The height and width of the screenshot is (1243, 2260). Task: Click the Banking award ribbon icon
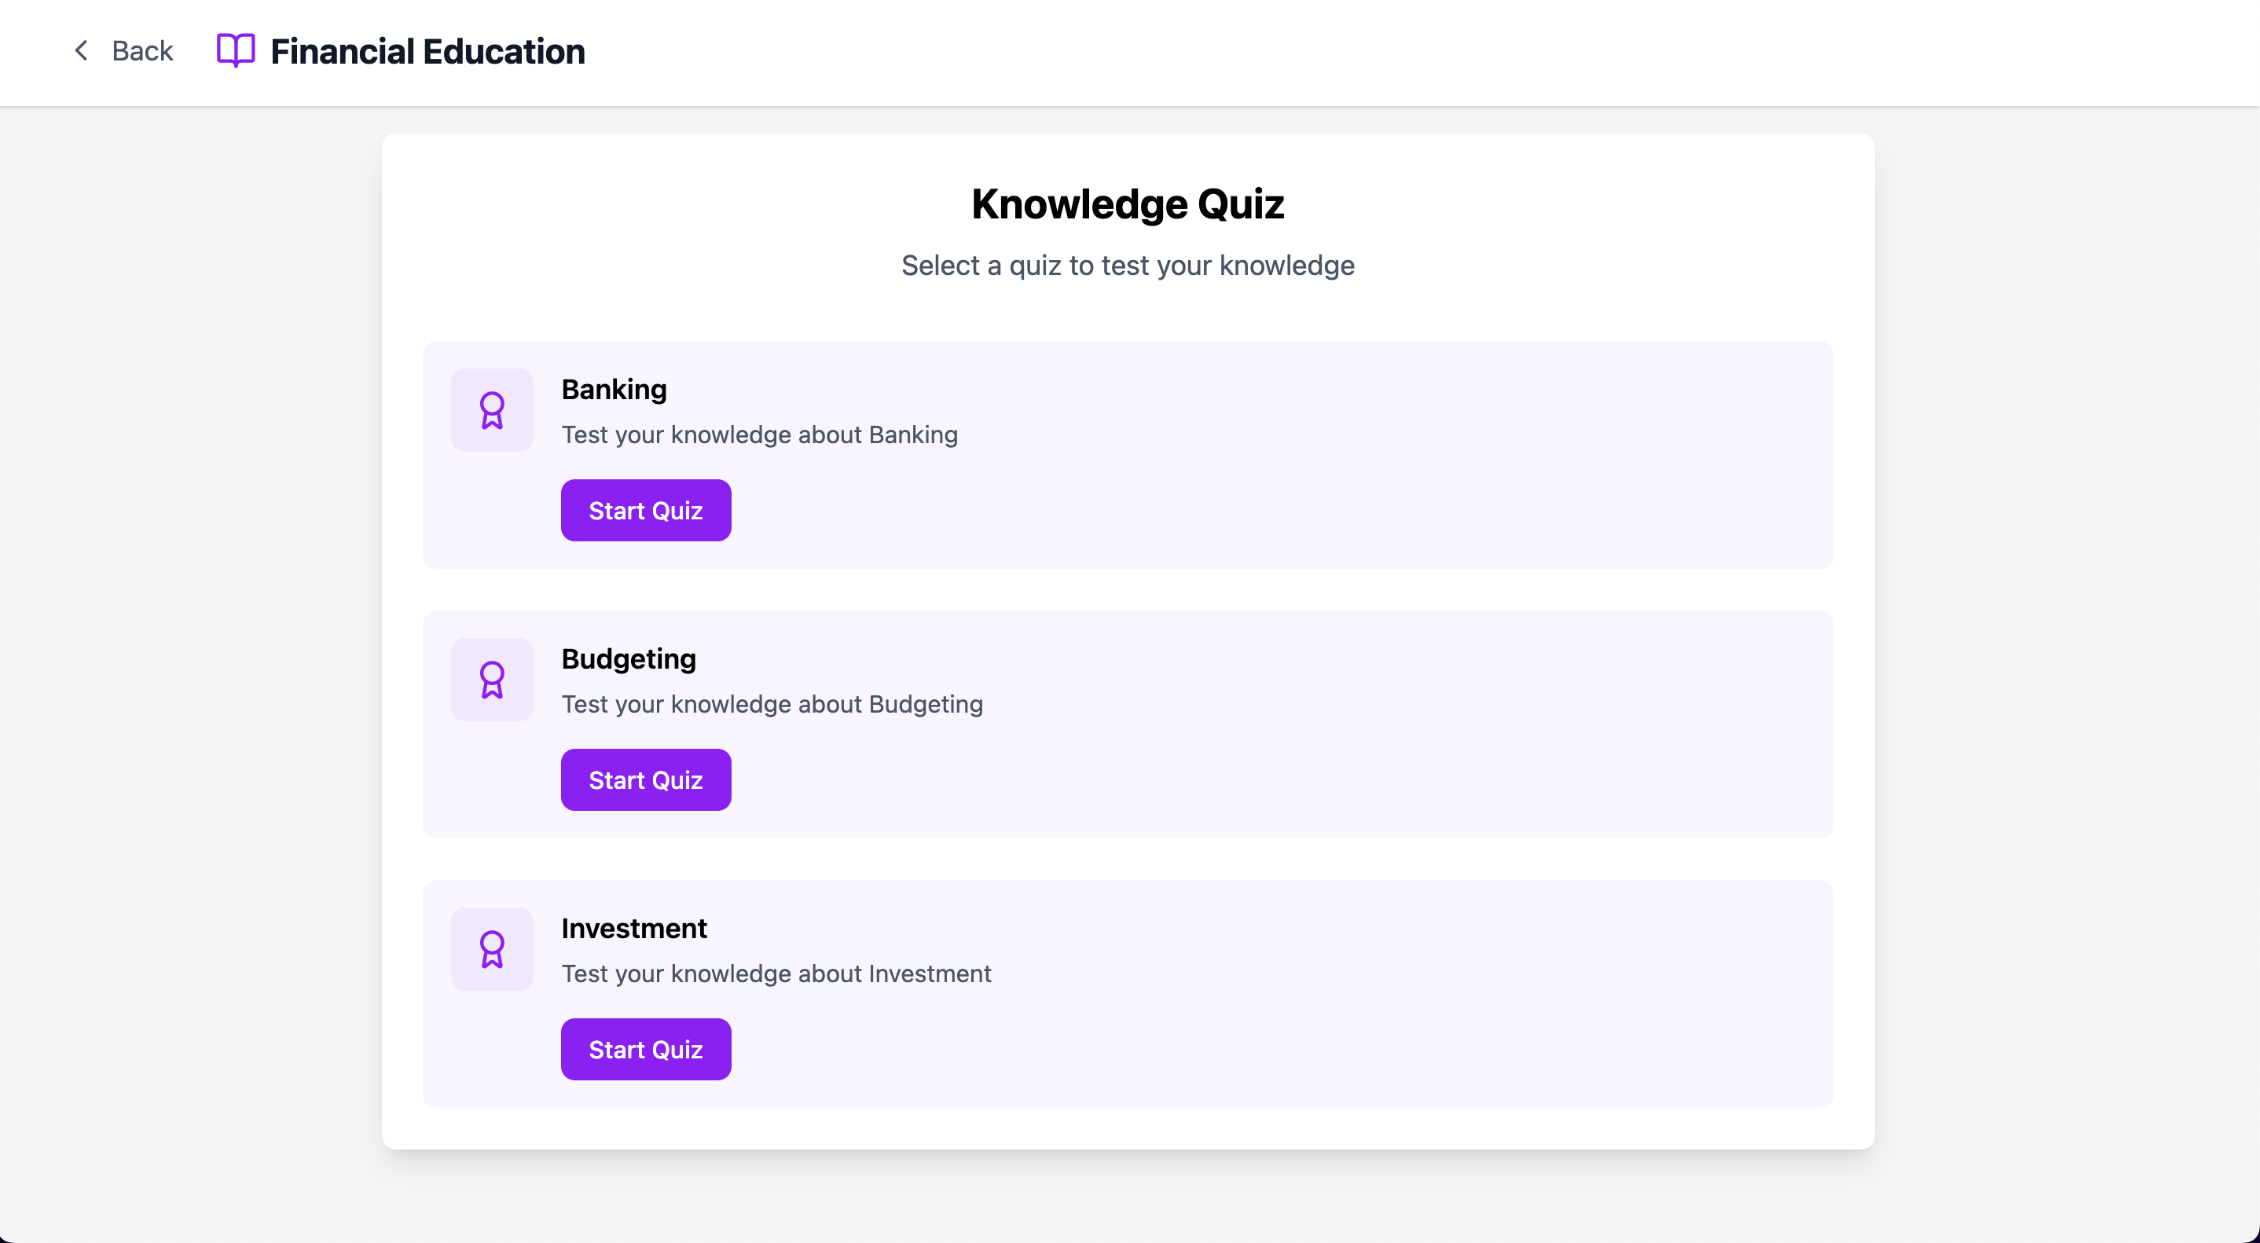(x=492, y=409)
